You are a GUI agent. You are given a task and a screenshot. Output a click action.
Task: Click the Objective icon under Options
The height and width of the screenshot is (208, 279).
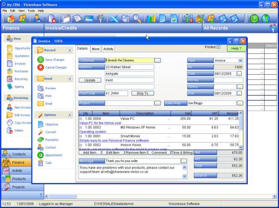(x=40, y=124)
